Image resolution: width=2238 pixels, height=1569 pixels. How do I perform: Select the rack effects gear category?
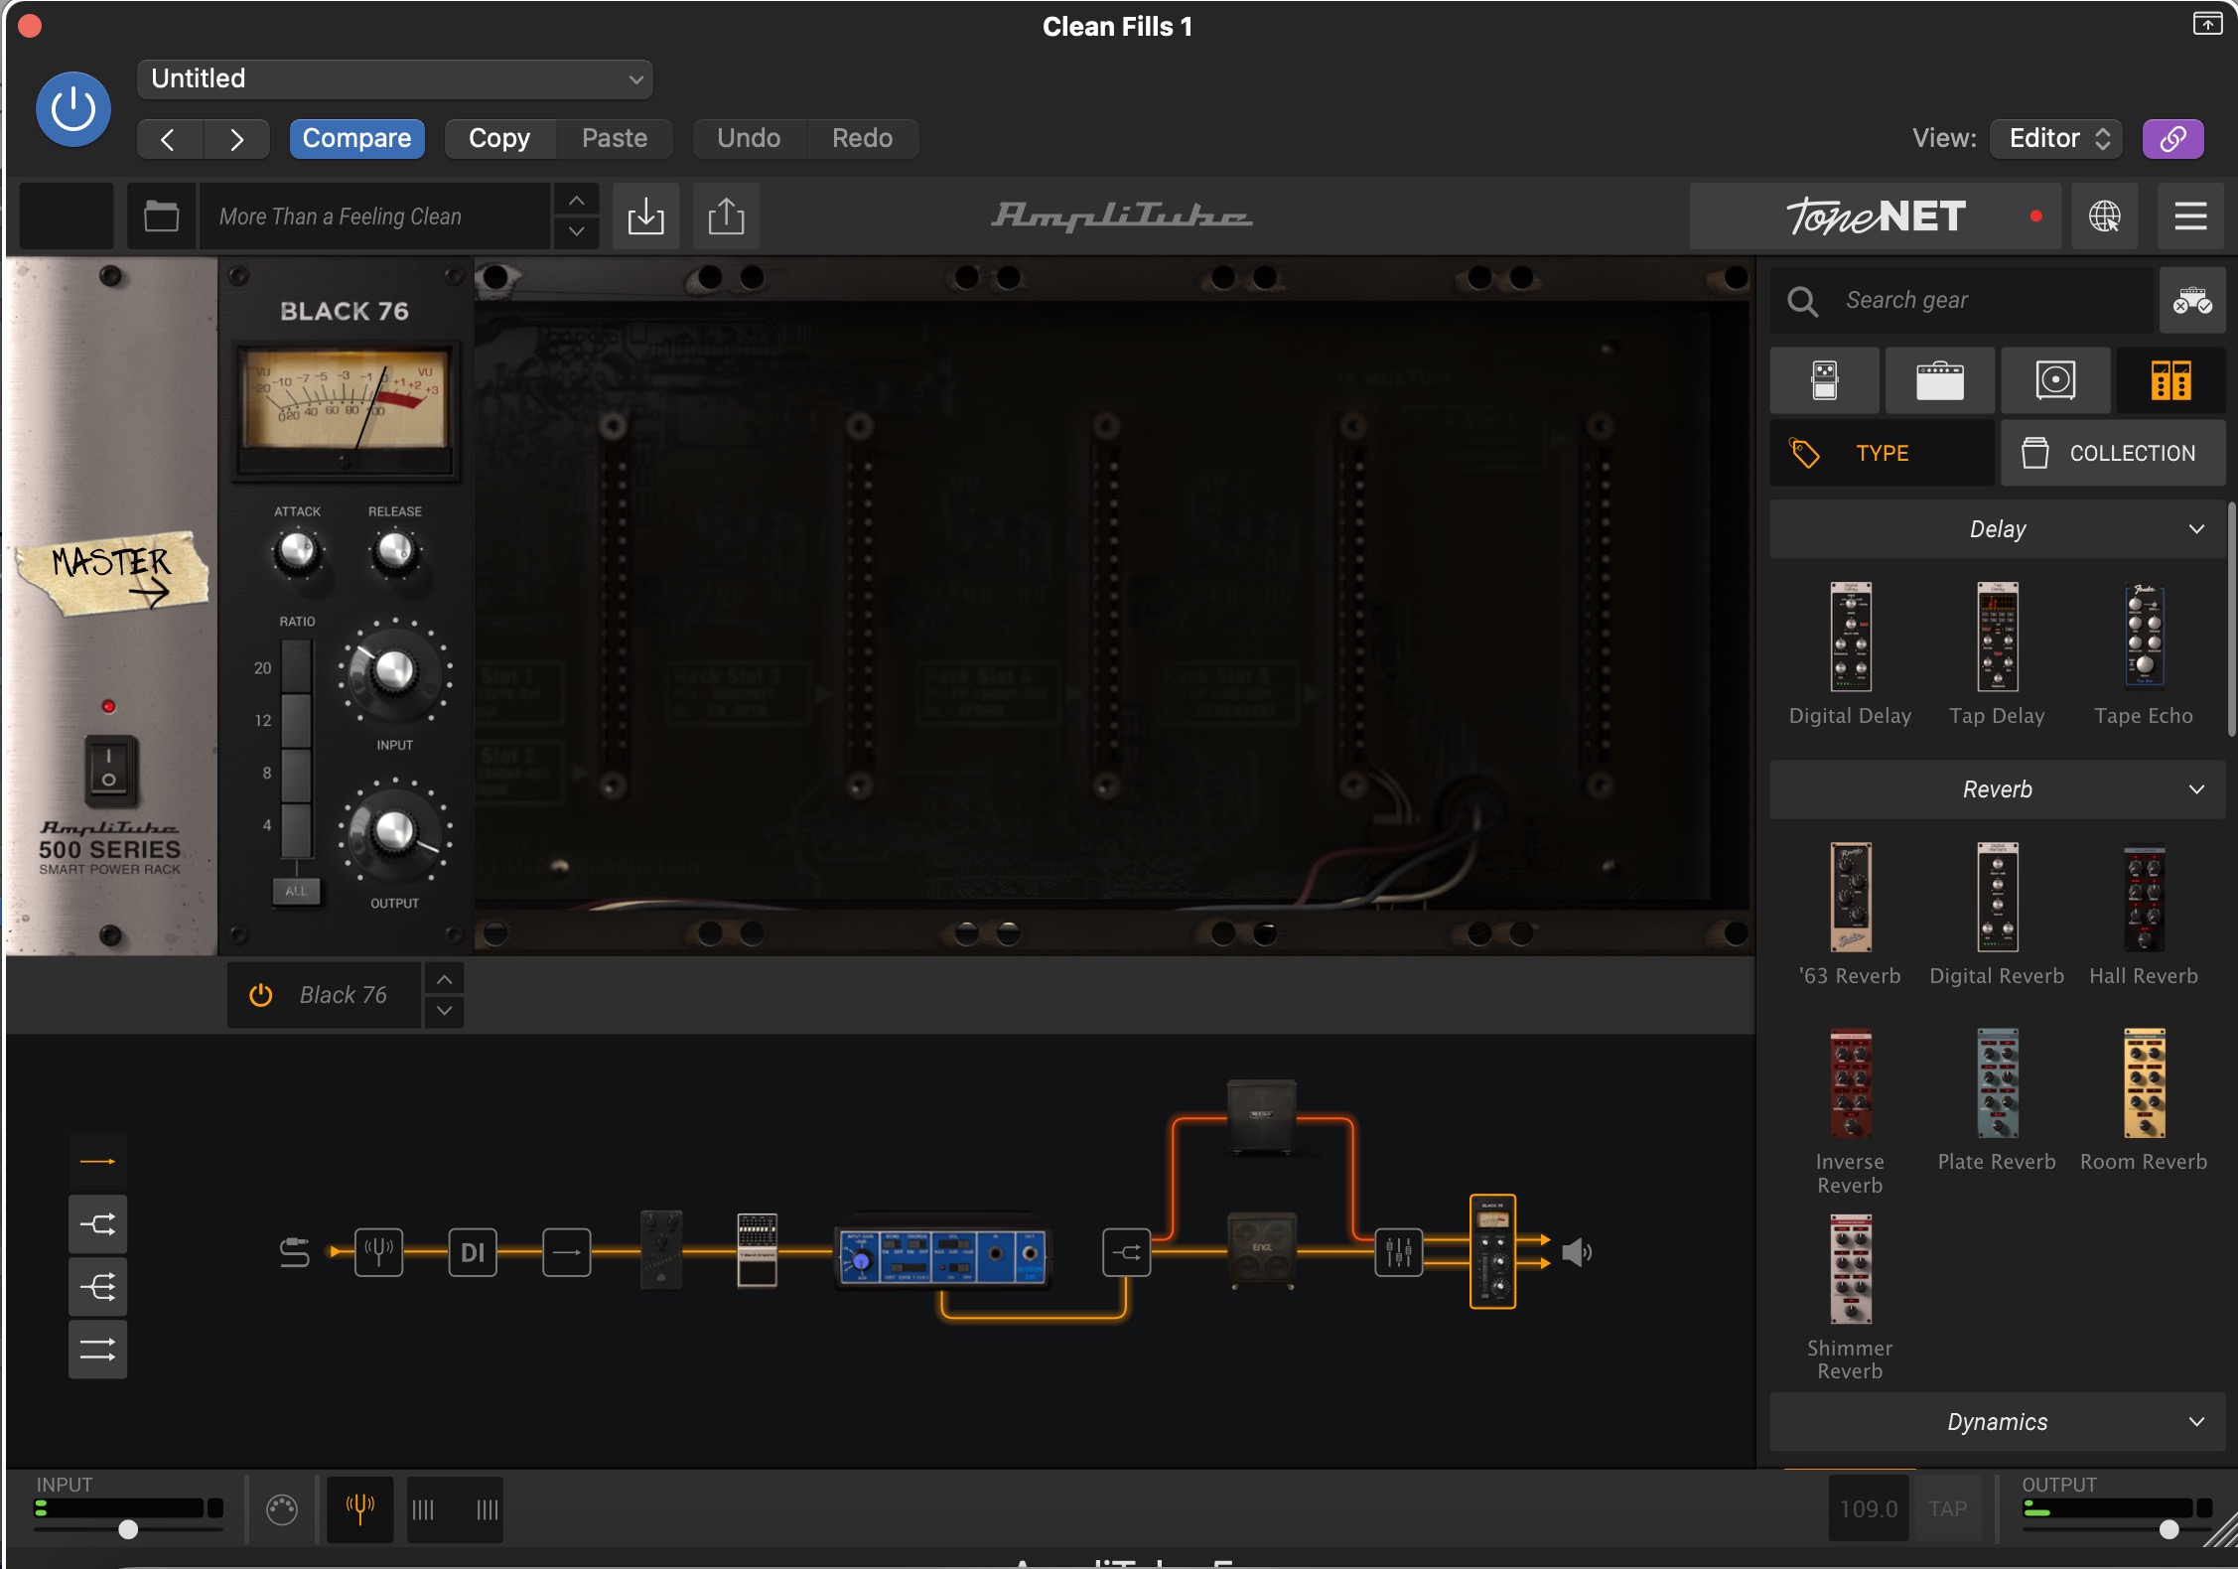[2170, 380]
